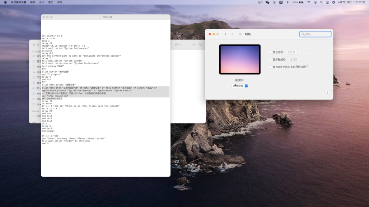This screenshot has width=369, height=207.
Task: Open the WeChat menu bar icon
Action: [268, 2]
